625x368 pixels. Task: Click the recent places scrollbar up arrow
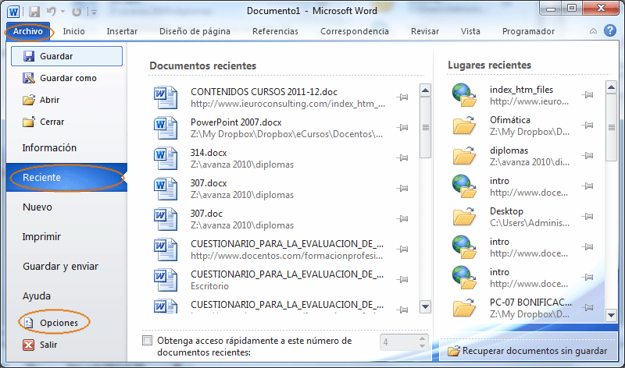(611, 87)
